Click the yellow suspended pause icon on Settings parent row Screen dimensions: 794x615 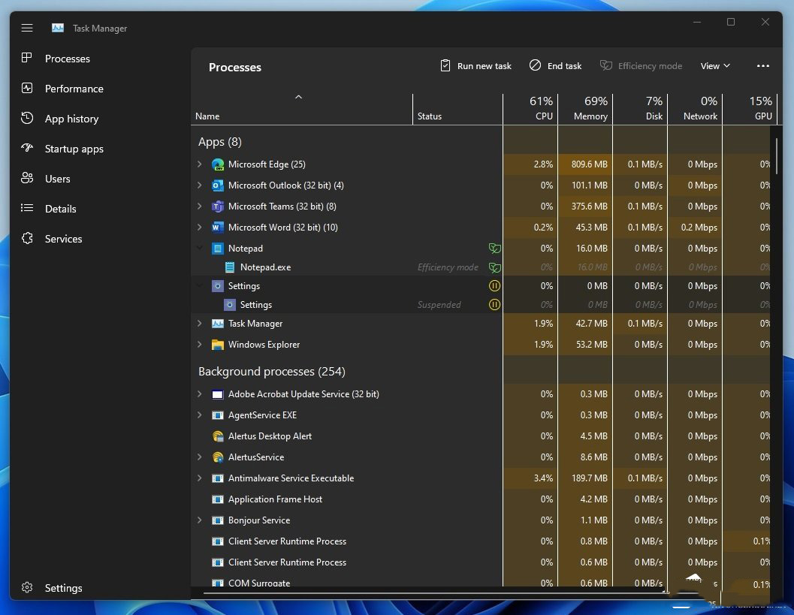(495, 286)
